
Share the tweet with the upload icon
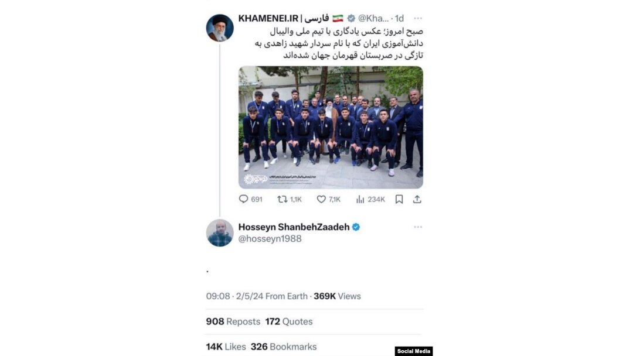tap(417, 199)
